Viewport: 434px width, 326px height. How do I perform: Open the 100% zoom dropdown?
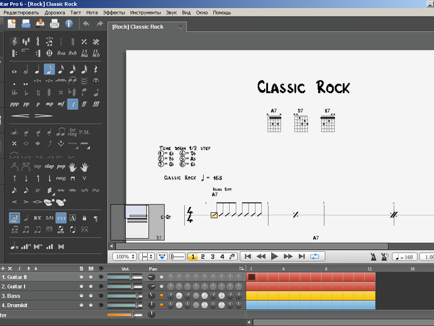point(125,257)
